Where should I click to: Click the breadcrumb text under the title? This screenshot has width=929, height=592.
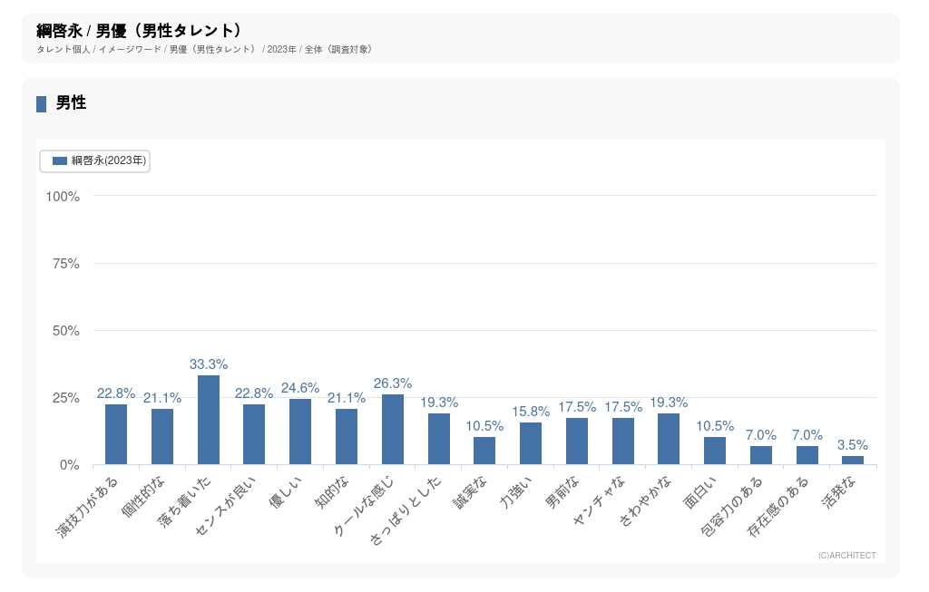coord(204,49)
